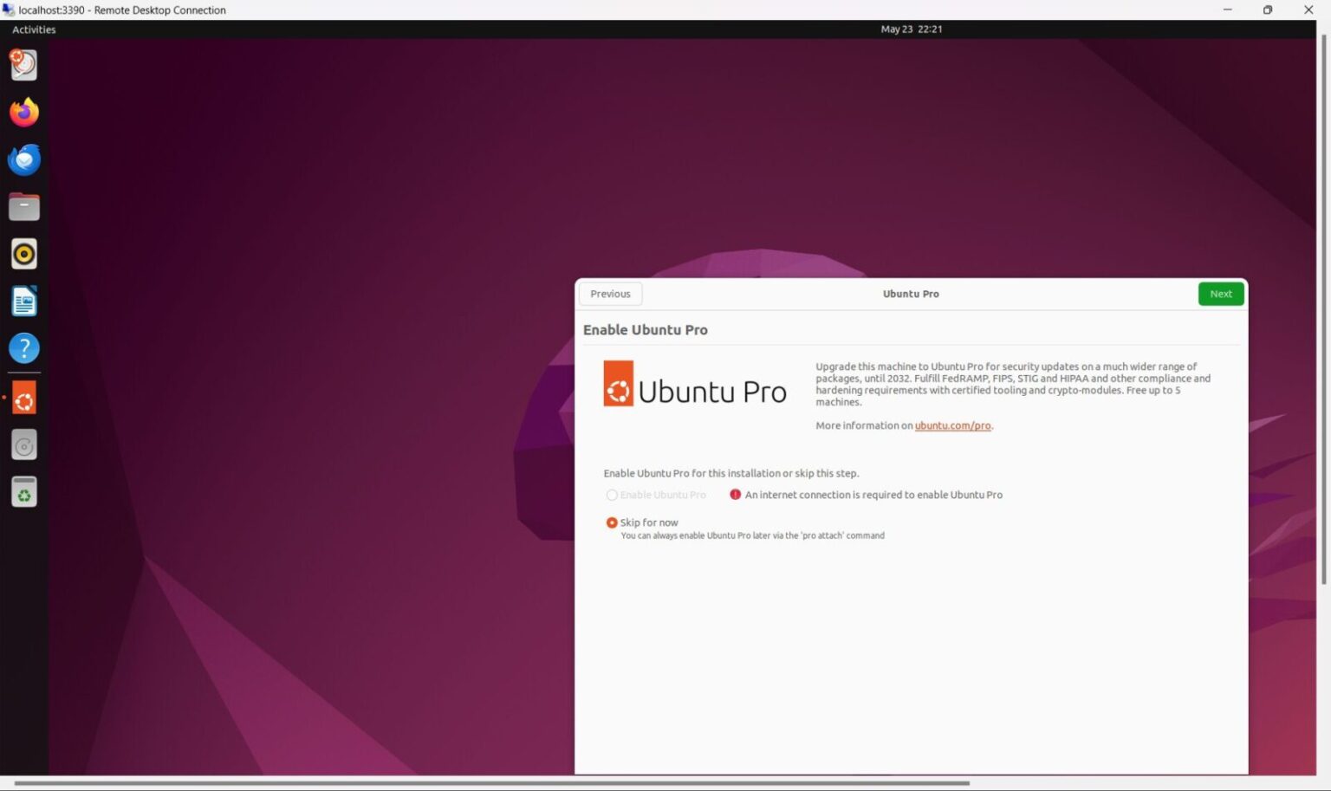Open the Files file manager
The image size is (1331, 791).
[23, 206]
